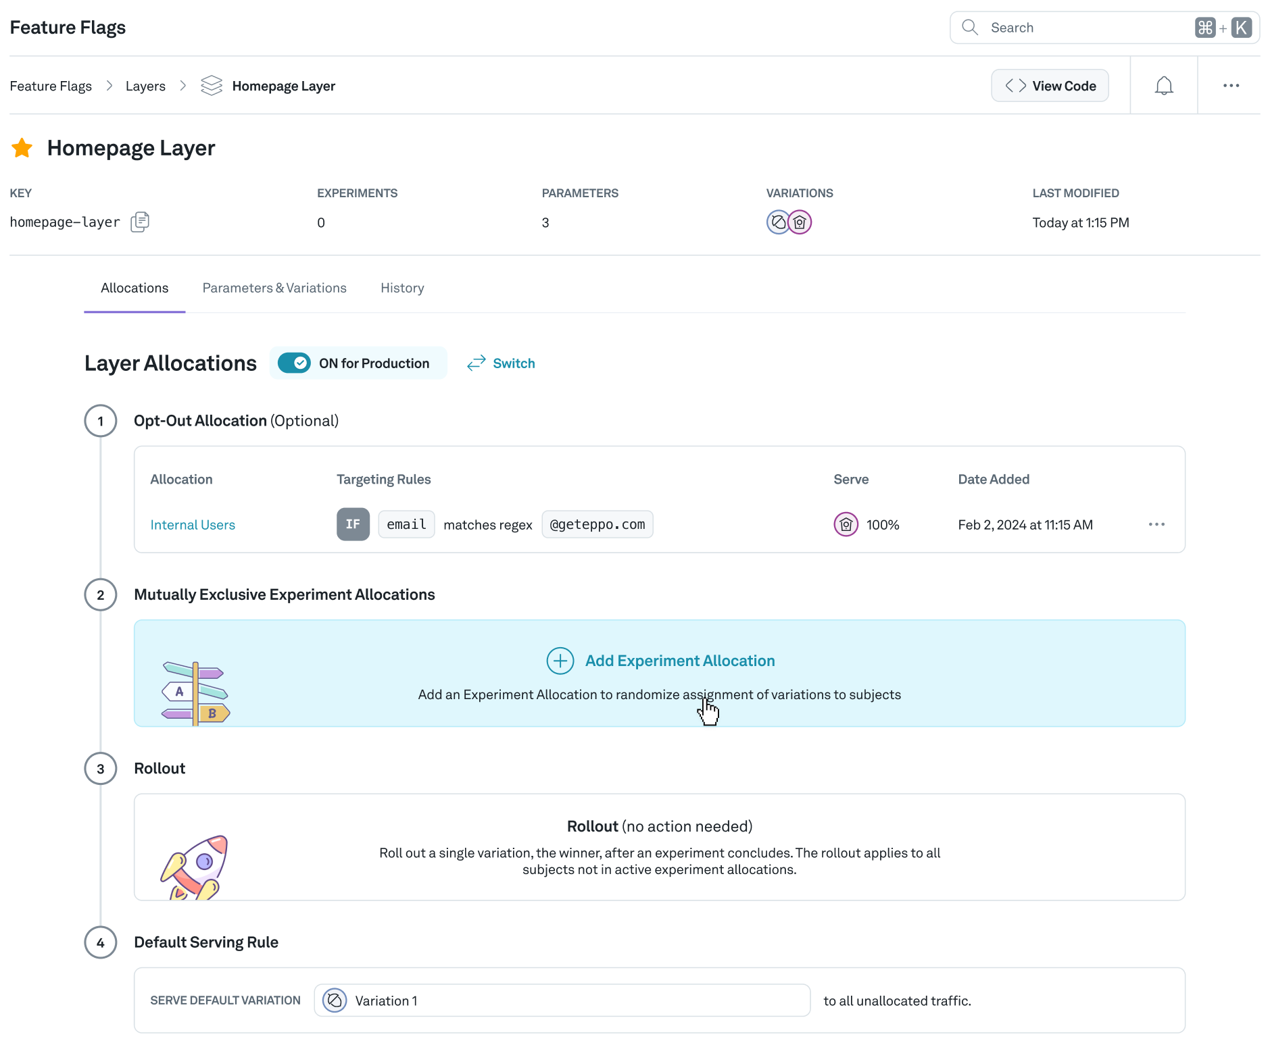Click the View Code button
The height and width of the screenshot is (1045, 1268).
pyautogui.click(x=1050, y=85)
